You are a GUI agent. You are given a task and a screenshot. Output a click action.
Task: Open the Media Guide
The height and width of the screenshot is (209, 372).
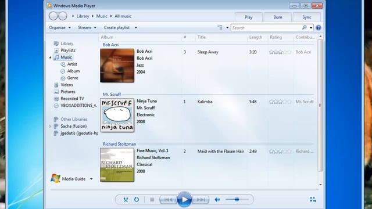click(x=74, y=179)
